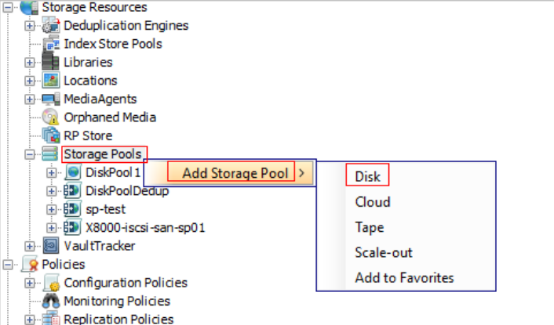The width and height of the screenshot is (554, 325).
Task: Click the RP Store icon
Action: (x=51, y=135)
